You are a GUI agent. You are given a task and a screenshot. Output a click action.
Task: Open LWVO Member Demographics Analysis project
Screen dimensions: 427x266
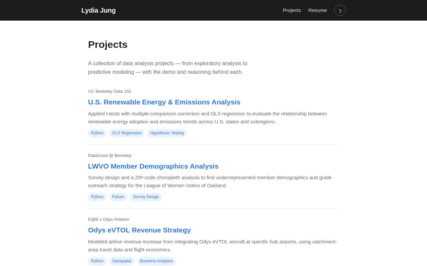(x=153, y=166)
